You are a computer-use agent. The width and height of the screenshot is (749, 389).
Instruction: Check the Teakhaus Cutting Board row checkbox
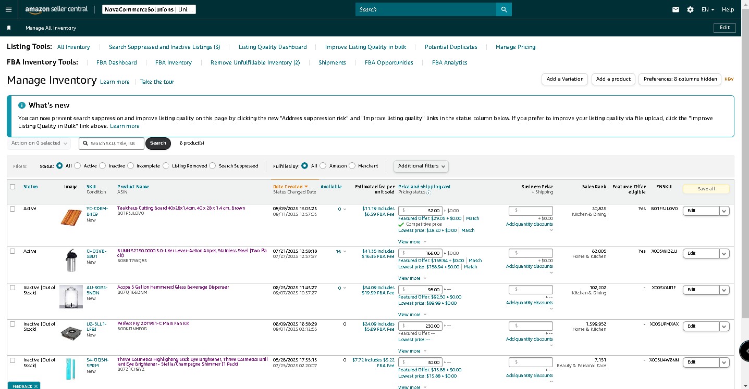click(13, 209)
